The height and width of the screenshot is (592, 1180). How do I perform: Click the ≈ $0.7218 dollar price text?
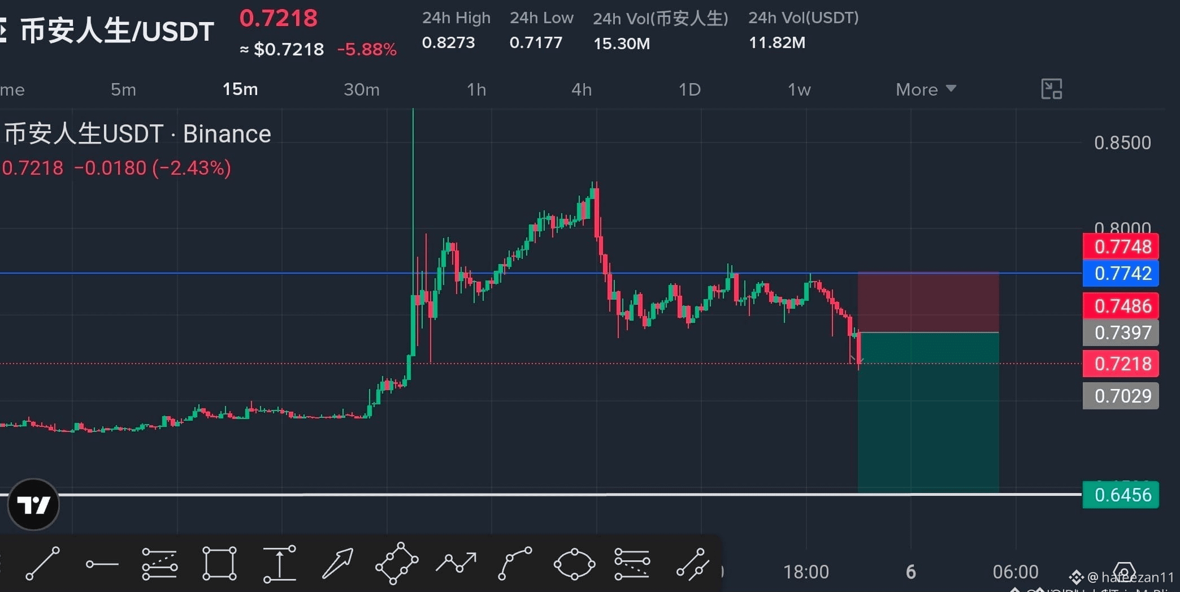281,50
